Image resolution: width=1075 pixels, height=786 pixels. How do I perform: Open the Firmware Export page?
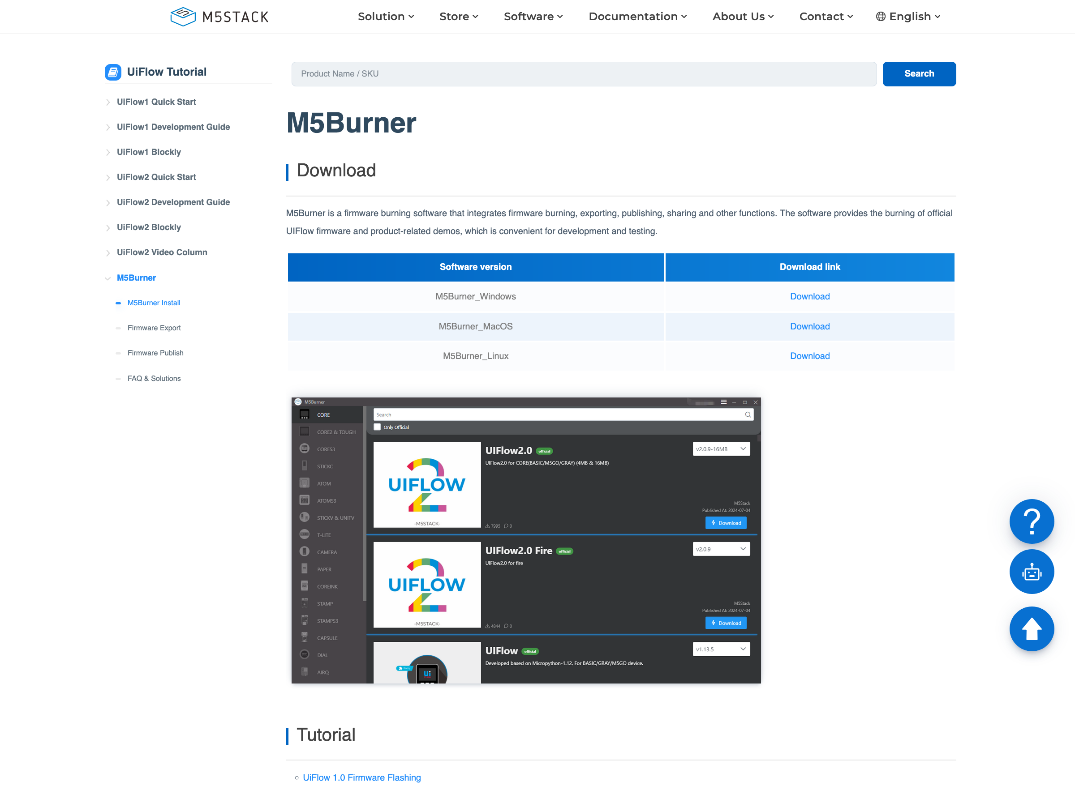pyautogui.click(x=154, y=328)
